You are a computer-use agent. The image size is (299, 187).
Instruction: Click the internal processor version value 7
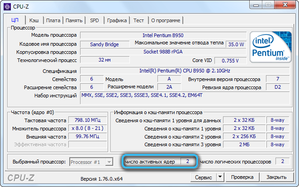click(x=278, y=79)
